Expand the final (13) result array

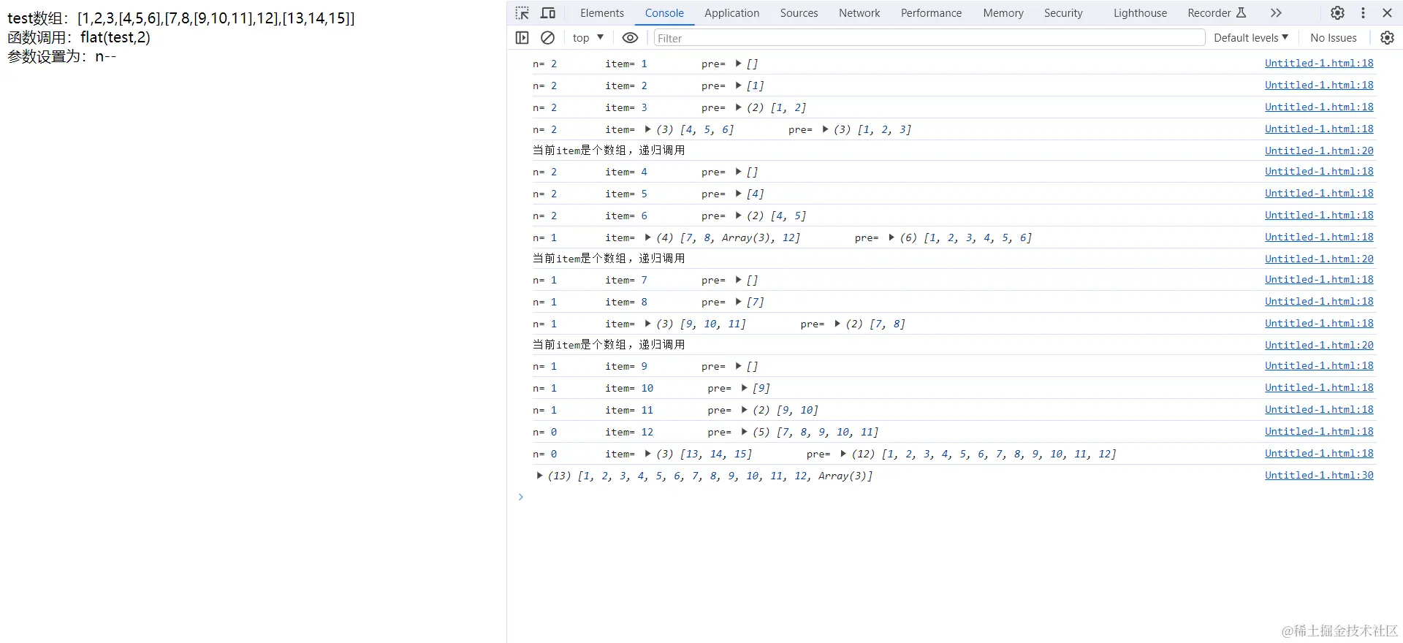(x=539, y=476)
